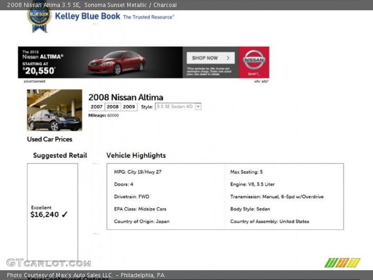Click the 2008 Nissan Altima photo
The width and height of the screenshot is (373, 280).
[x=55, y=110]
